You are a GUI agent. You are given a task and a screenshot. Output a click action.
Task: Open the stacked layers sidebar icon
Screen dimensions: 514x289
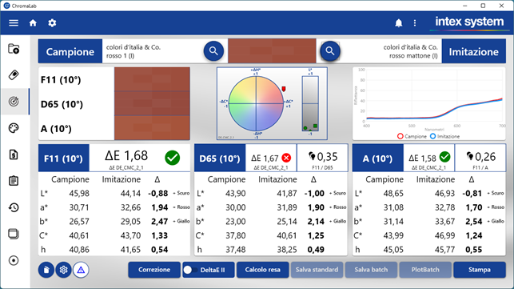coord(14,234)
